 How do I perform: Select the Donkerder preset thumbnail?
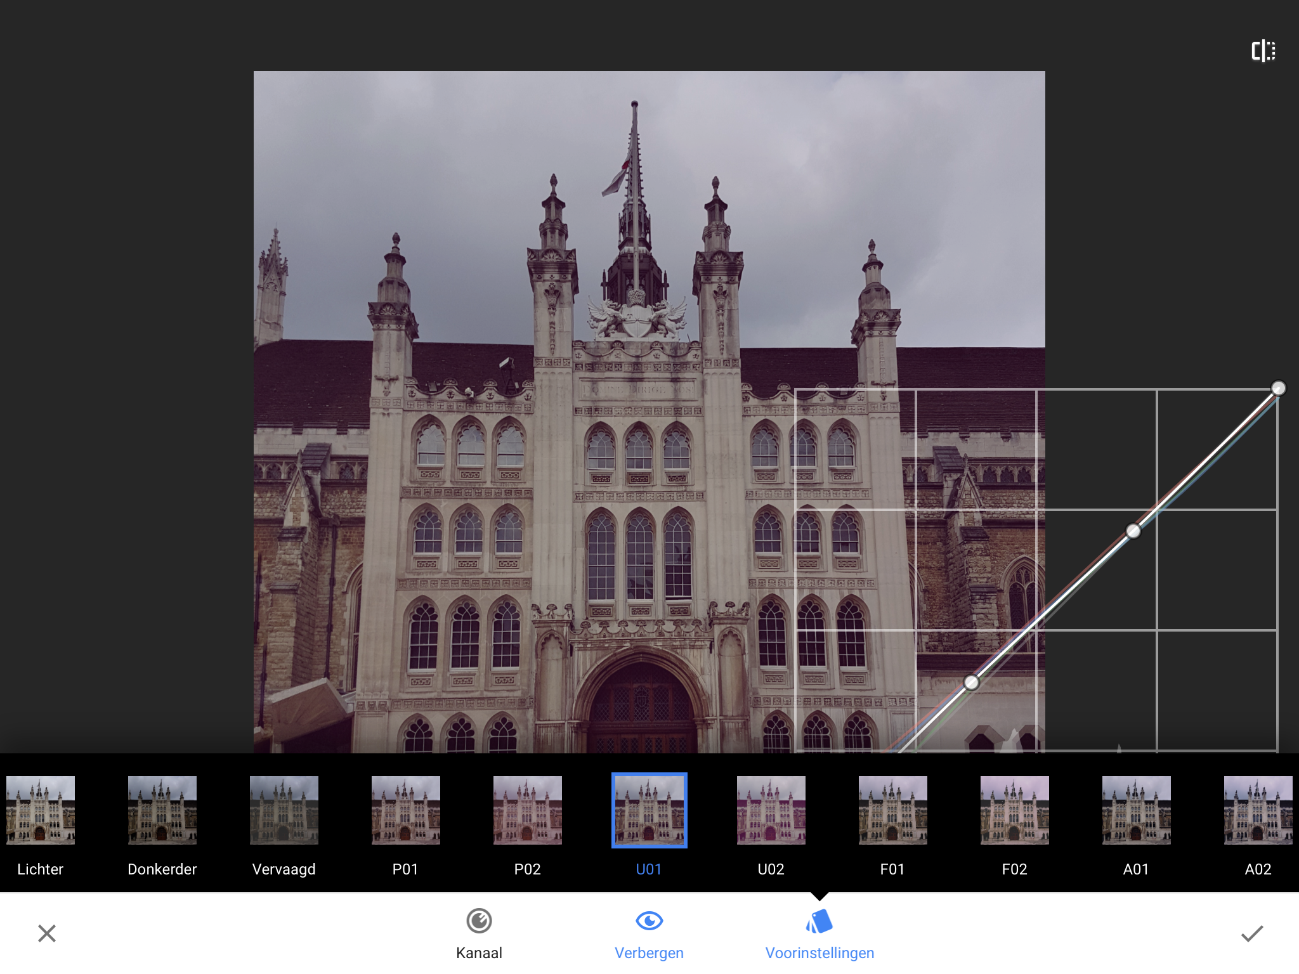coord(162,810)
